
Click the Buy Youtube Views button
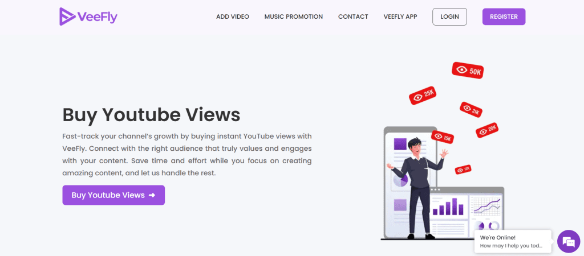[x=113, y=195]
